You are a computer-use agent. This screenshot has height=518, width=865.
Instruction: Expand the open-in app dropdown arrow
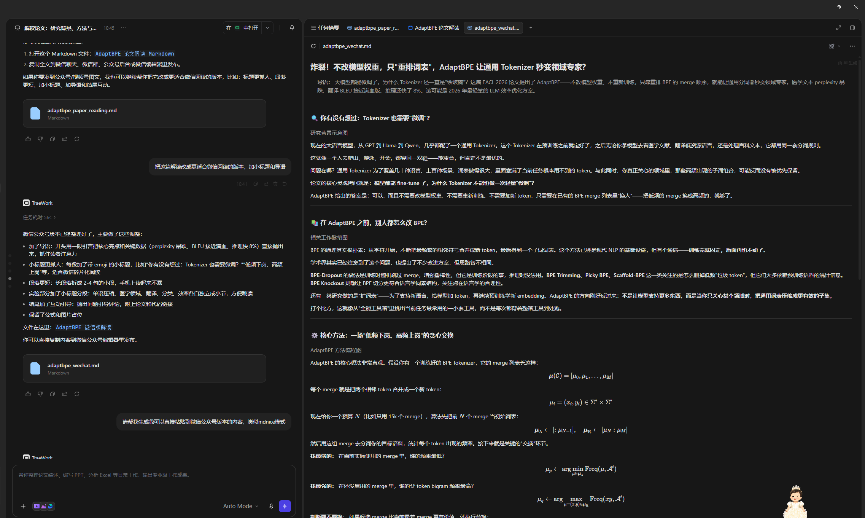267,28
